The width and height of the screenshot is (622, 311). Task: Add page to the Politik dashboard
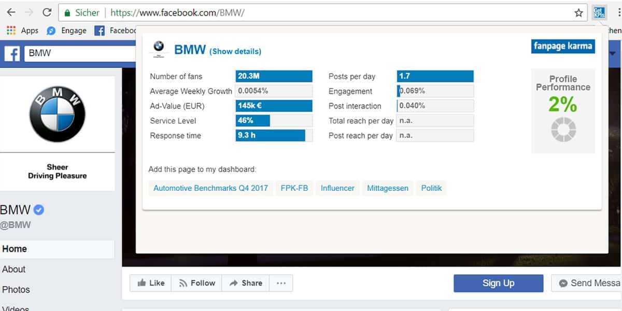(431, 188)
